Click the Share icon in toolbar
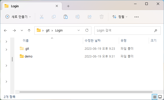 click(90, 17)
